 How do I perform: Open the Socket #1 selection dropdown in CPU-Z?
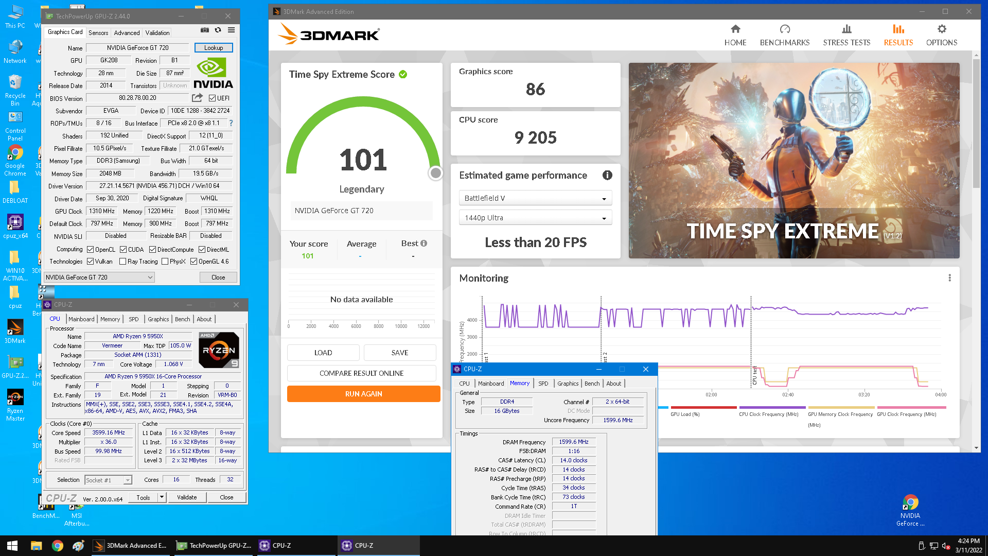(x=108, y=480)
